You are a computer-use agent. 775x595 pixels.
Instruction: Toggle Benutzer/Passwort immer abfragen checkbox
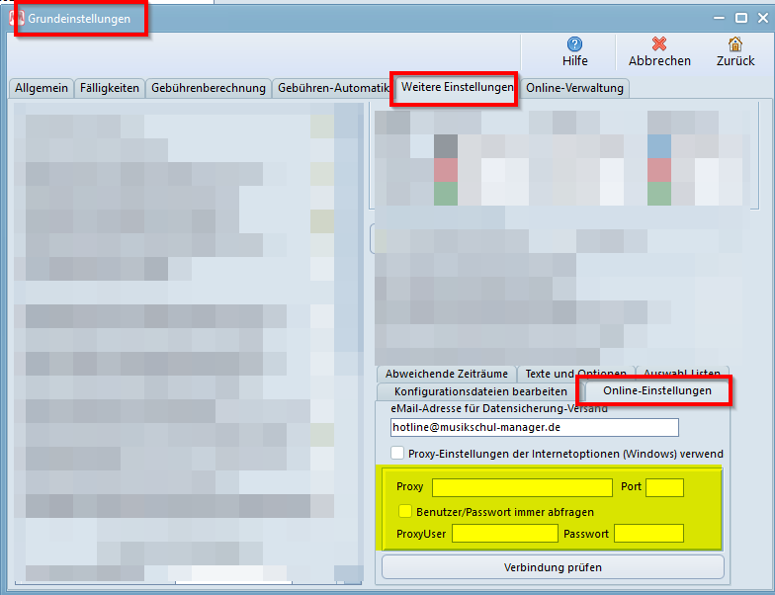click(x=405, y=511)
